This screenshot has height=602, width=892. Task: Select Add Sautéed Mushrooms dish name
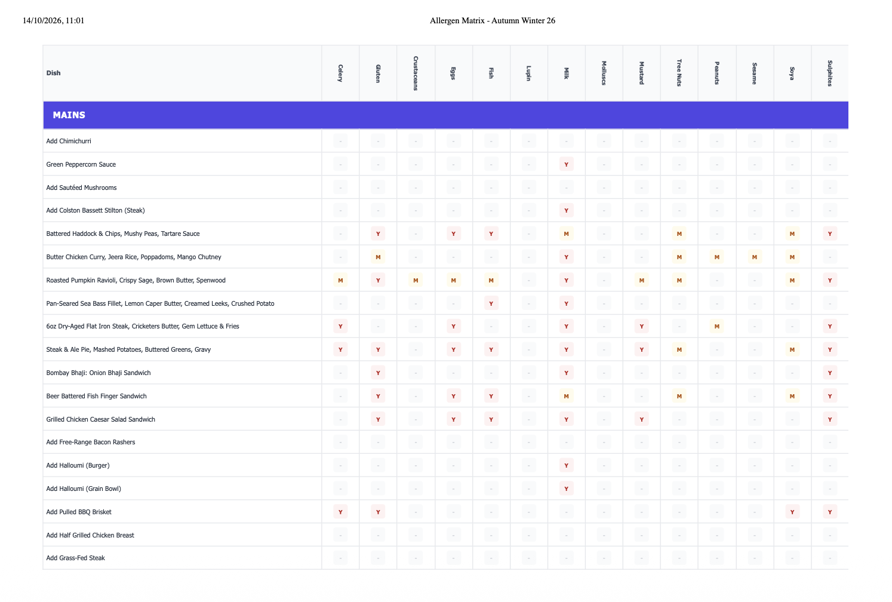point(82,188)
